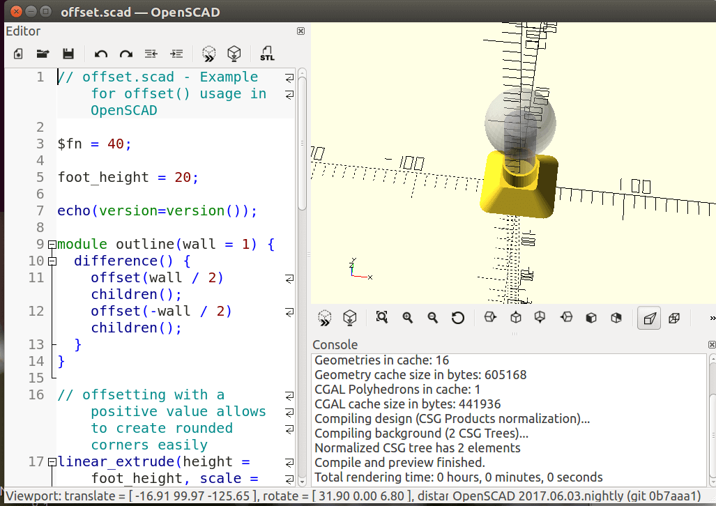
Task: Create a new file document
Action: [x=17, y=54]
